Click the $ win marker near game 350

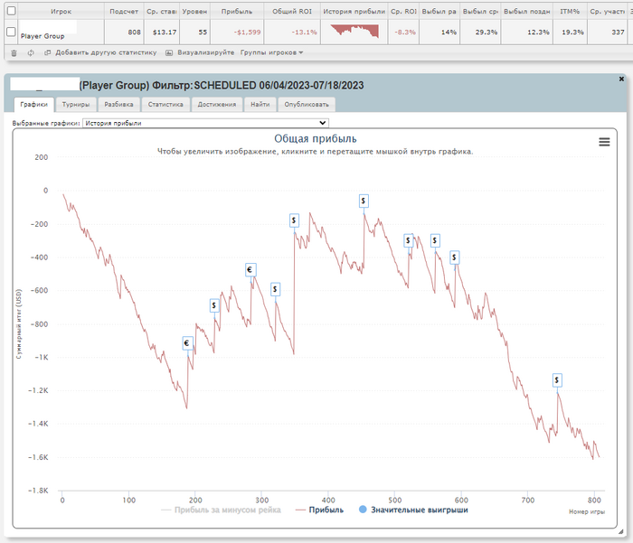(294, 220)
